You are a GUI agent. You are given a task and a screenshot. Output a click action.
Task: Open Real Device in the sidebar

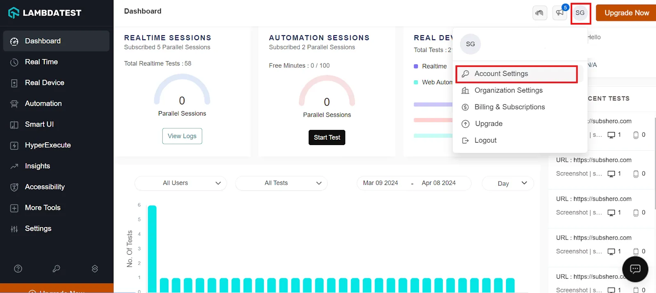coord(56,83)
